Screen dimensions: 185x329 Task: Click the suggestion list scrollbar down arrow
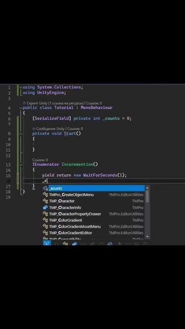pyautogui.click(x=148, y=237)
